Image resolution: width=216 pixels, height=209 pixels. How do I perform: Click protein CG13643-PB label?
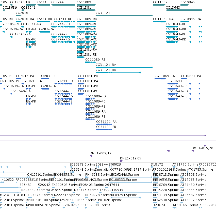177,81
